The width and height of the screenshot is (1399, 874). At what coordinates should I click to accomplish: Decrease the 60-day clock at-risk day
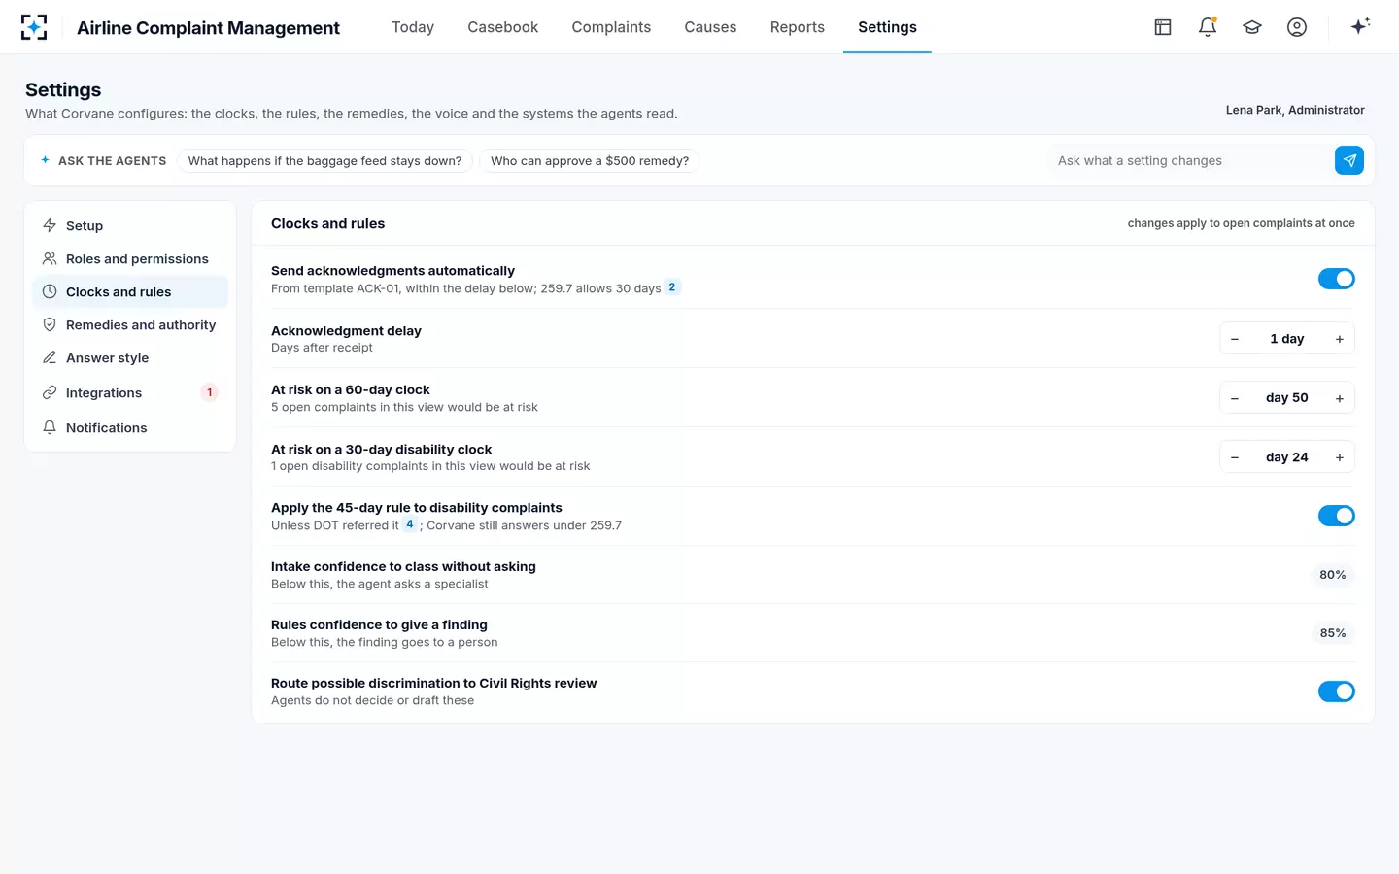[x=1235, y=398]
